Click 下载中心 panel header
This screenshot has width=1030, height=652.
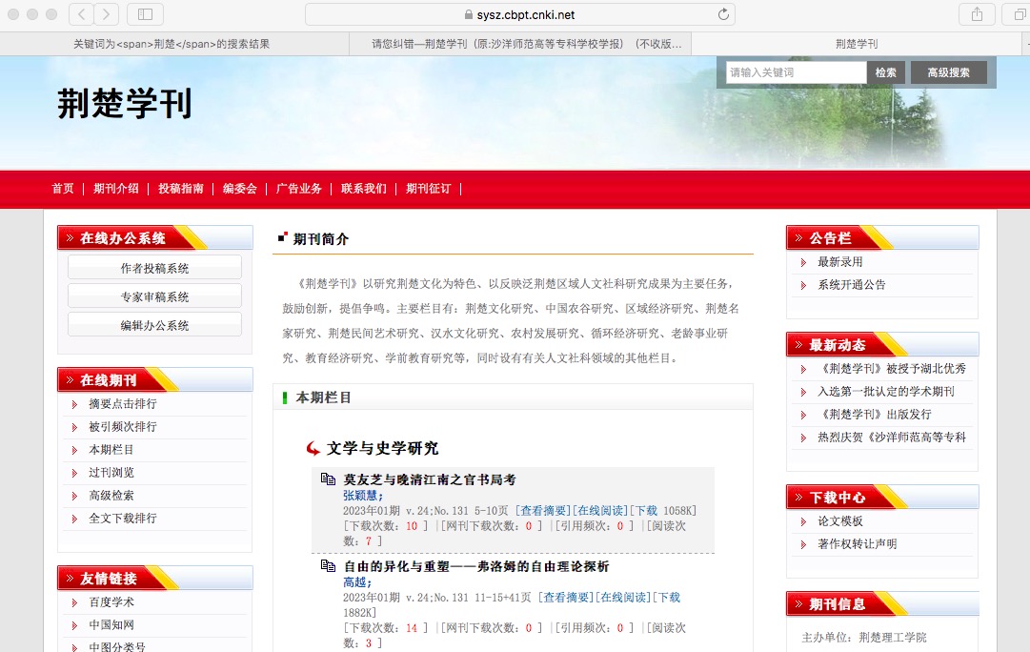(882, 497)
